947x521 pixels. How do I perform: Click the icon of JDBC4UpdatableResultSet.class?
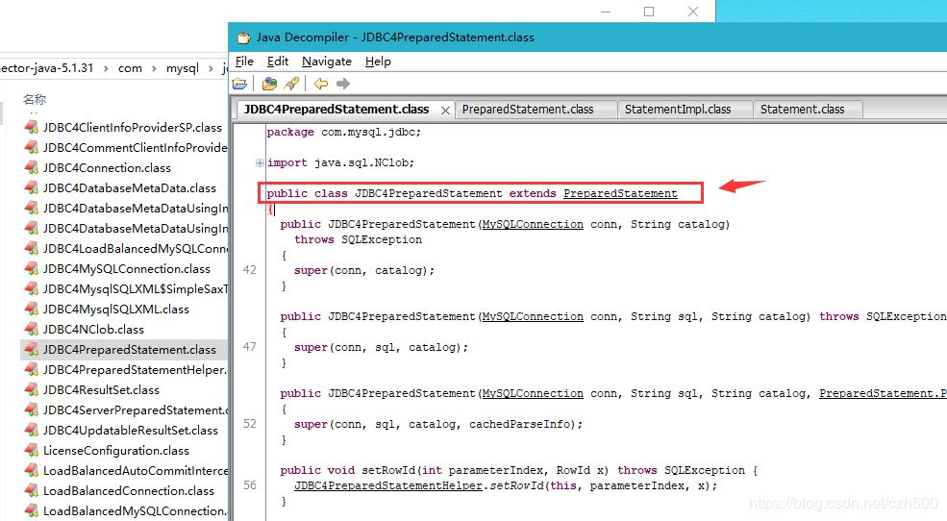(x=32, y=430)
